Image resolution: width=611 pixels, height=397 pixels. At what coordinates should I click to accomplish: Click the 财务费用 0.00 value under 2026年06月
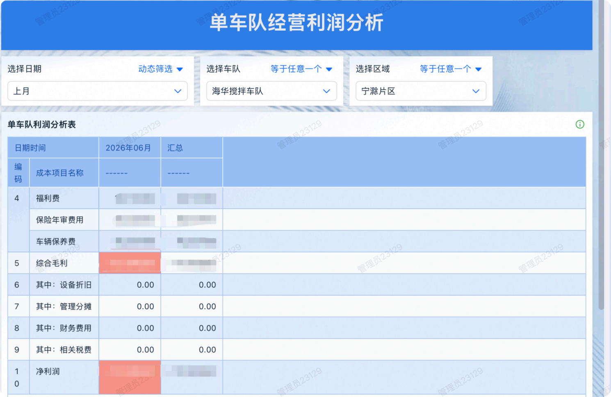[x=146, y=328]
